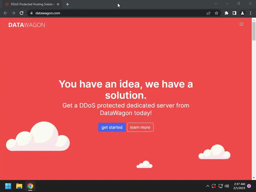This screenshot has height=192, width=256.
Task: Share this page via share icon
Action: click(x=208, y=13)
